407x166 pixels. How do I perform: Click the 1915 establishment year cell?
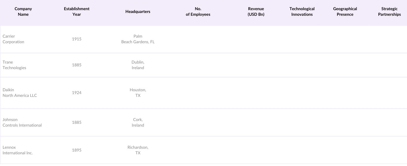(x=77, y=39)
